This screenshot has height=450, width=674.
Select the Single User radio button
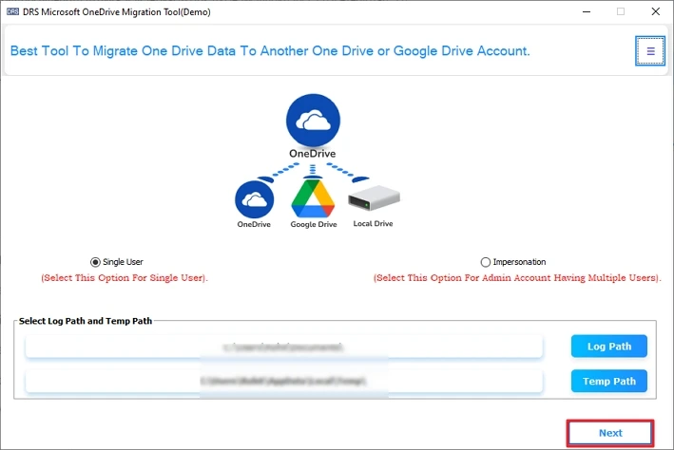pos(95,262)
